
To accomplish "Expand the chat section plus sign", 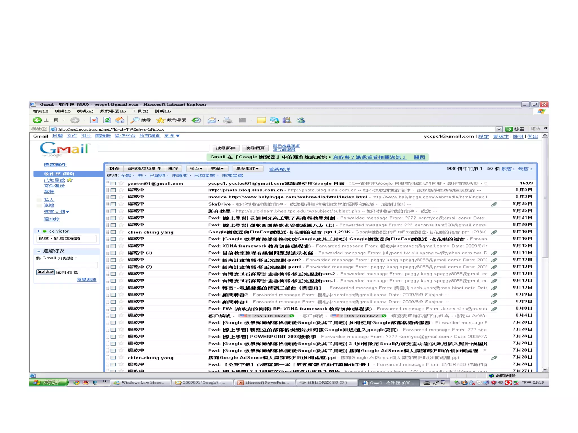I will click(x=39, y=231).
